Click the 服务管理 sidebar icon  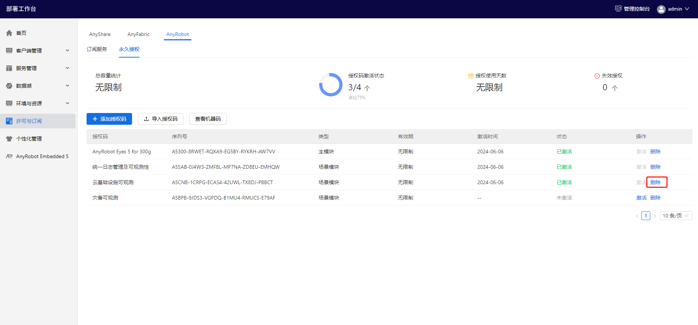[x=9, y=68]
